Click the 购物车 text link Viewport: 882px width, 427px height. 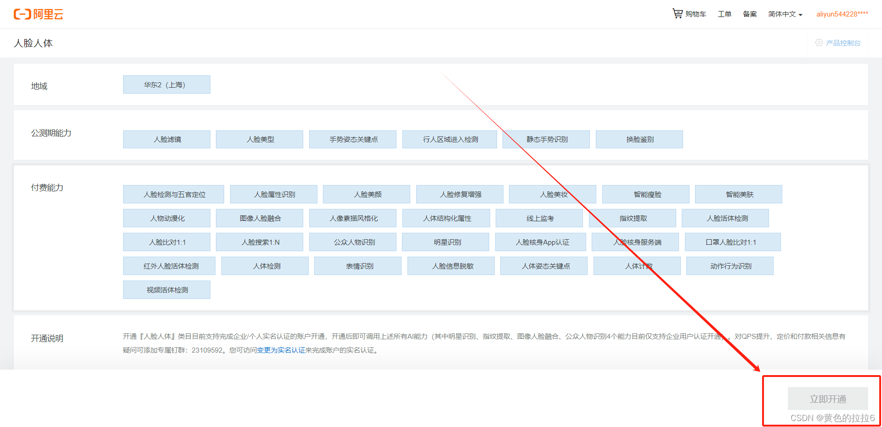click(695, 14)
